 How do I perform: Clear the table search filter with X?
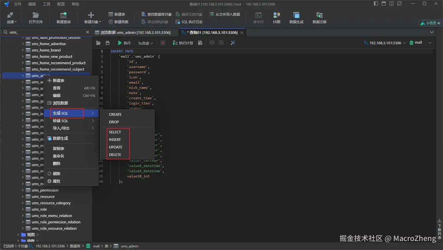(x=88, y=32)
